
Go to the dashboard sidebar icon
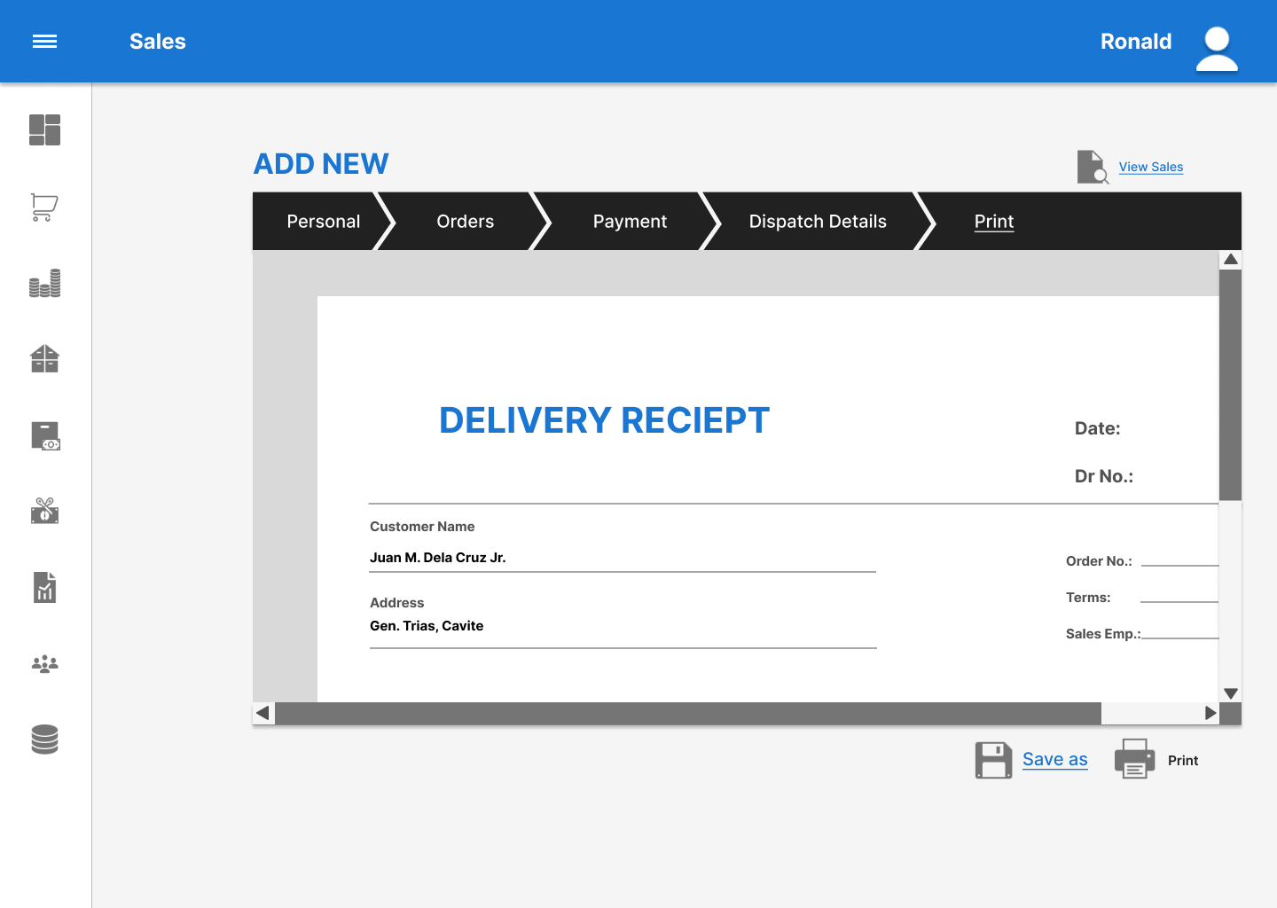(44, 129)
